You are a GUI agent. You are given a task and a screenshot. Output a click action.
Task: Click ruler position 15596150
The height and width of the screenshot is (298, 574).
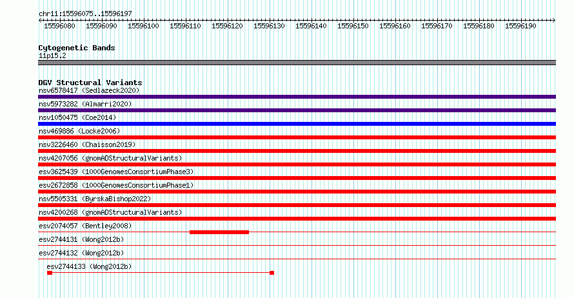click(x=353, y=26)
